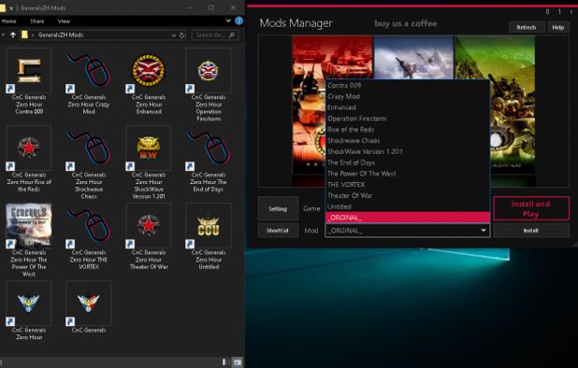This screenshot has width=578, height=368.
Task: Select Operation Firestorm from mod list
Action: [408, 119]
